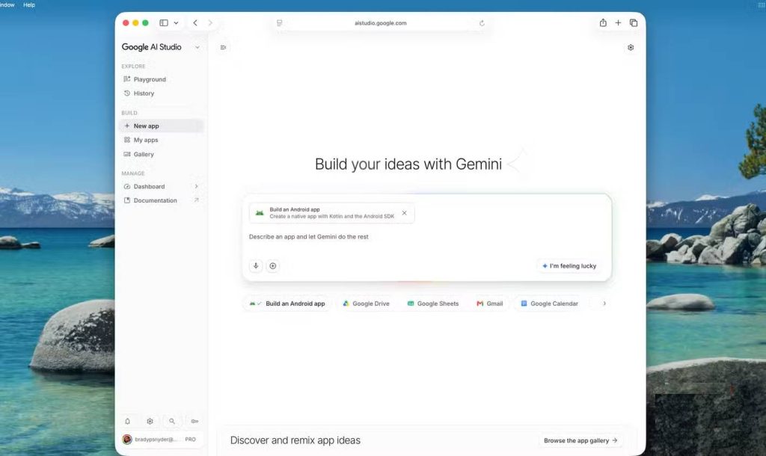Reload the page icon
Screen dimensions: 766x456
pos(482,23)
